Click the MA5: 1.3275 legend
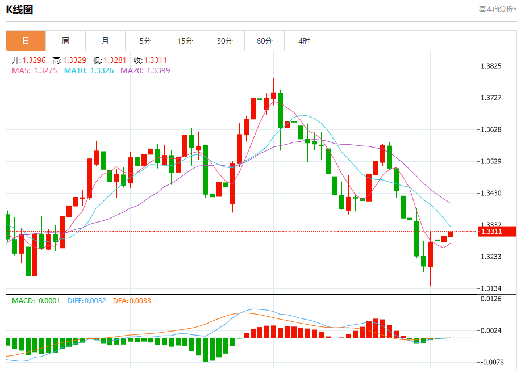The height and width of the screenshot is (369, 521). [x=35, y=70]
